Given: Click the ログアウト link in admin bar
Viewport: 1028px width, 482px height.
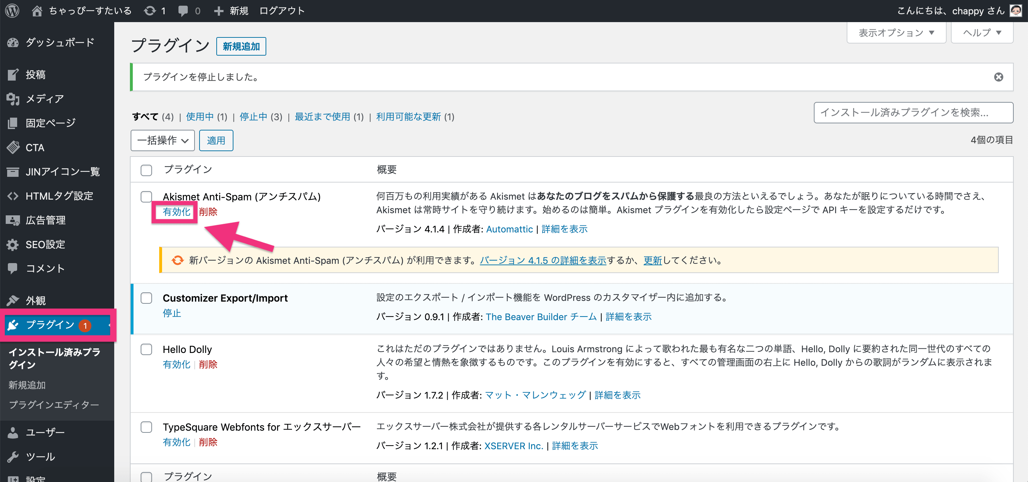Looking at the screenshot, I should (282, 11).
